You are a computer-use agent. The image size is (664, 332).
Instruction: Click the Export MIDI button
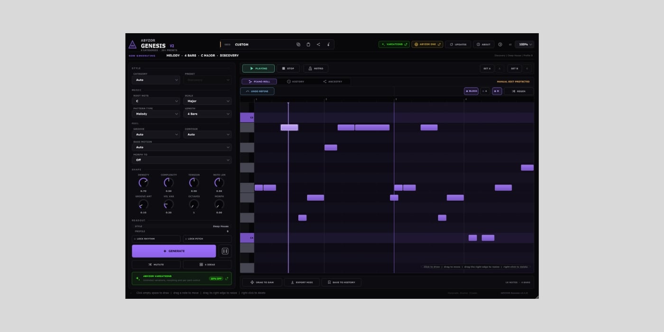(302, 282)
